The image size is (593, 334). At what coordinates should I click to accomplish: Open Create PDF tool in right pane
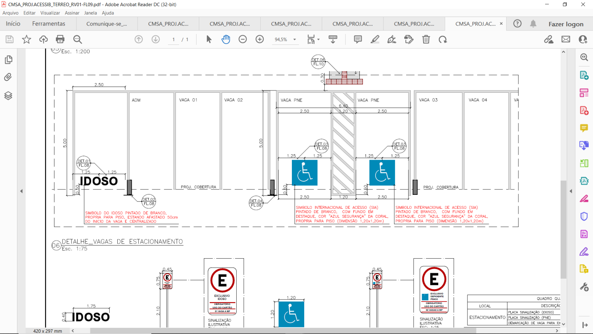584,111
